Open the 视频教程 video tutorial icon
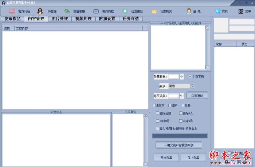 pos(96,11)
